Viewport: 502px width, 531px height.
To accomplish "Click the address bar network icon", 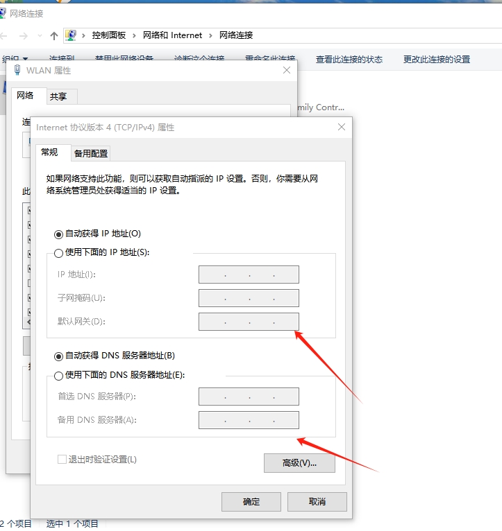I will point(71,35).
